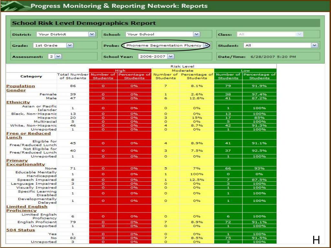Click the Population total of 86

pyautogui.click(x=73, y=86)
